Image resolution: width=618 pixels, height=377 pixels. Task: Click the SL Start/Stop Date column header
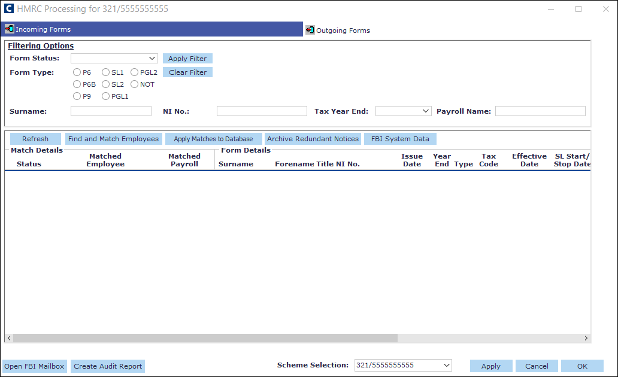(x=572, y=160)
